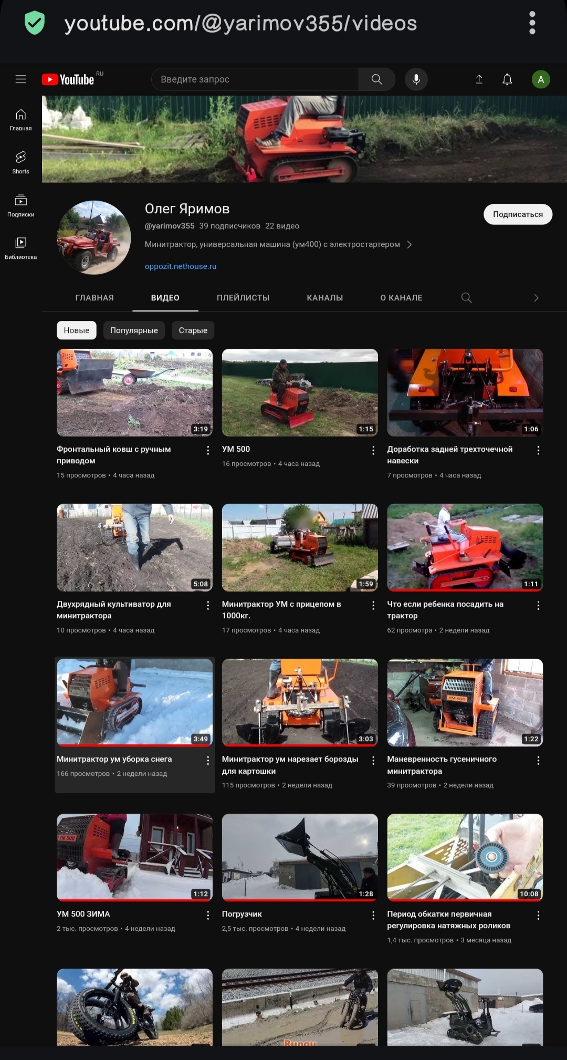Open options for Маневренность гусеничного video
Image resolution: width=567 pixels, height=1060 pixels.
538,760
